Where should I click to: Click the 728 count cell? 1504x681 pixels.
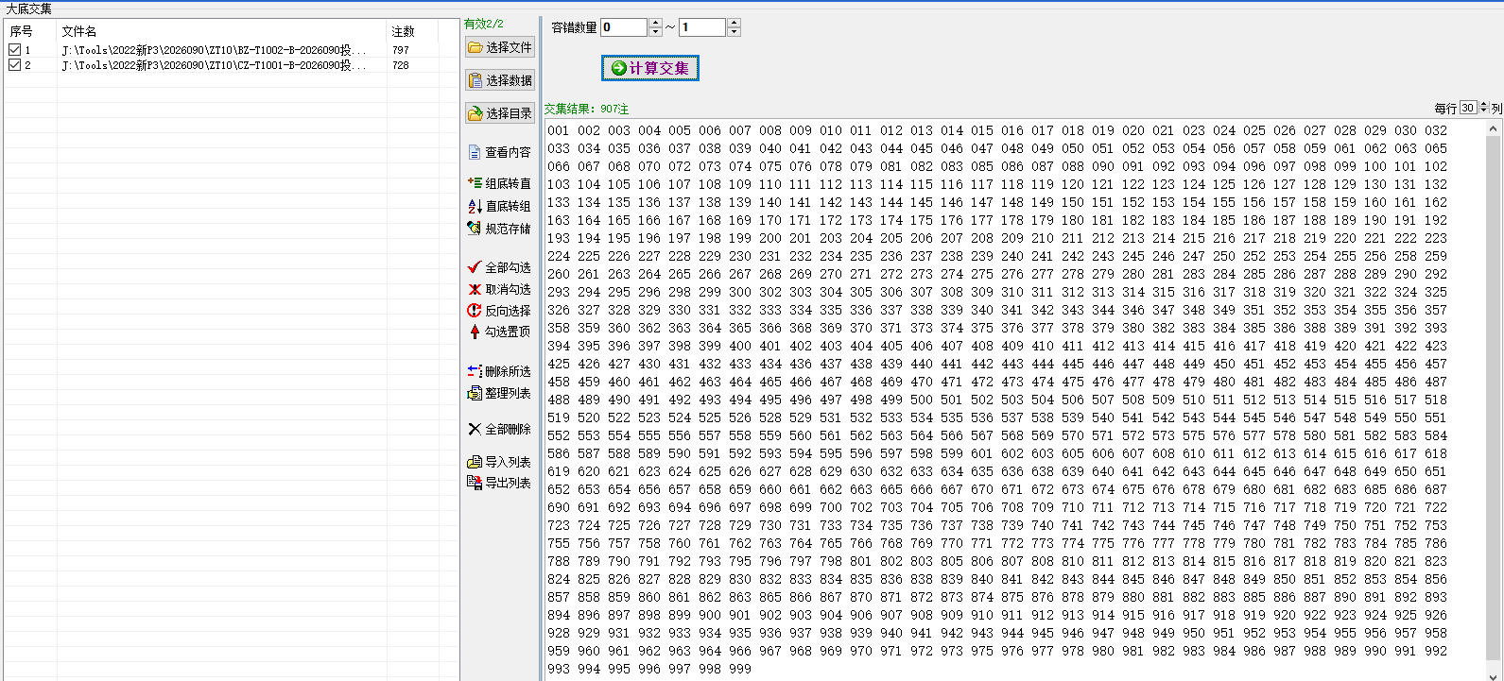[x=401, y=65]
